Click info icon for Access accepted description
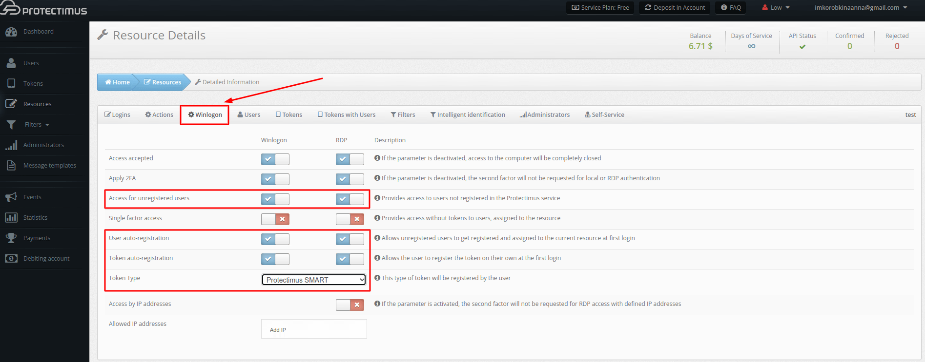The image size is (925, 362). [x=377, y=158]
